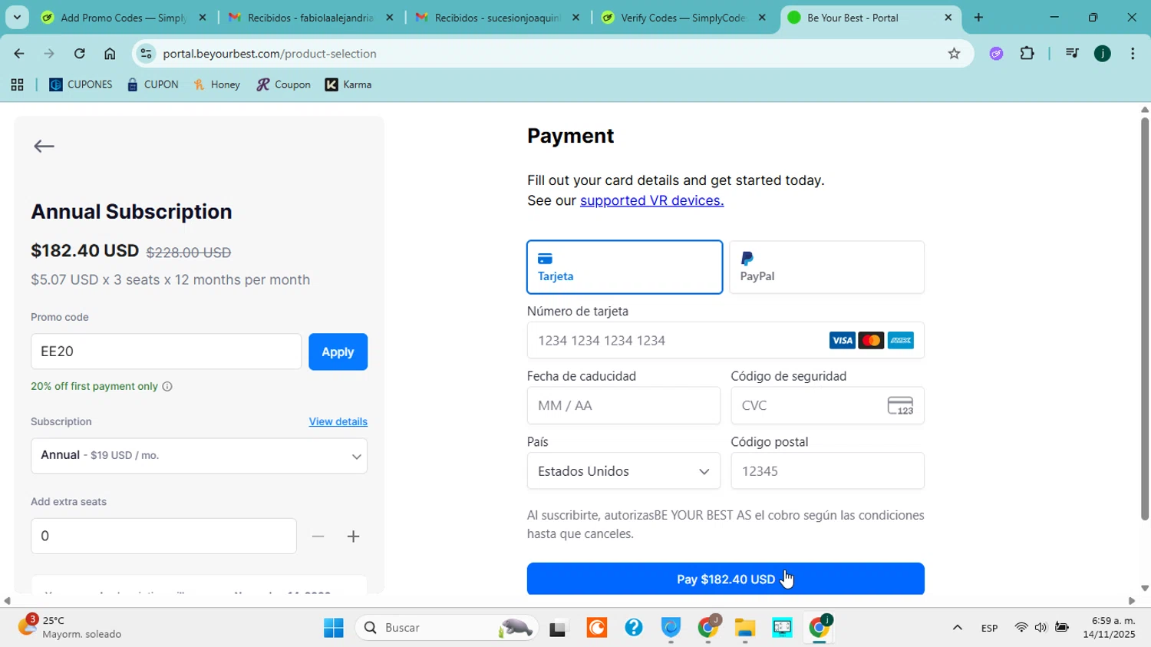
Task: Click the American Express logo
Action: point(900,341)
